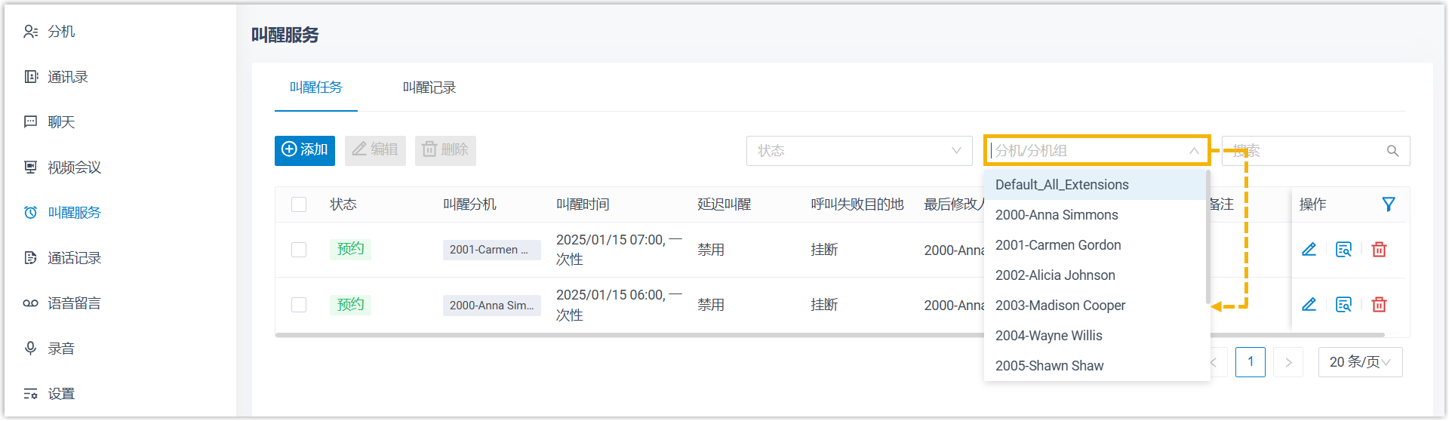This screenshot has width=1449, height=421.
Task: Expand the 状态 filter dropdown
Action: pos(859,151)
